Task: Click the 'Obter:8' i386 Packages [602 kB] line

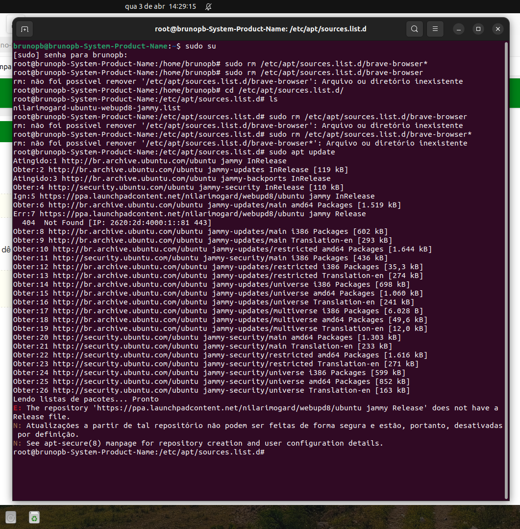Action: 200,231
